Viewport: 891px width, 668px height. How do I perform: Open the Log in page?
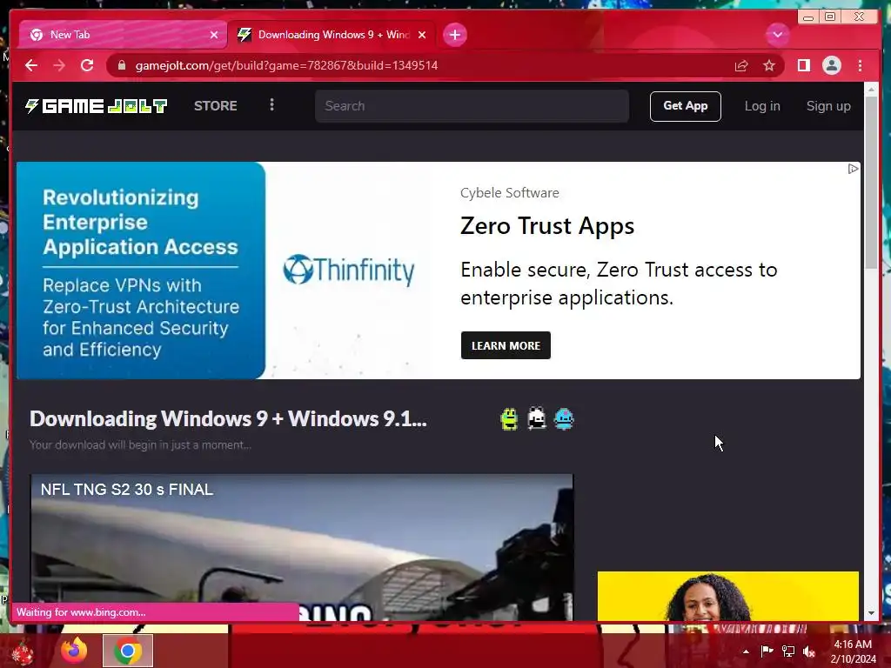click(x=762, y=106)
